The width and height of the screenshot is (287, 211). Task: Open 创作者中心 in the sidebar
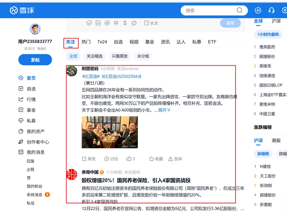(34, 142)
